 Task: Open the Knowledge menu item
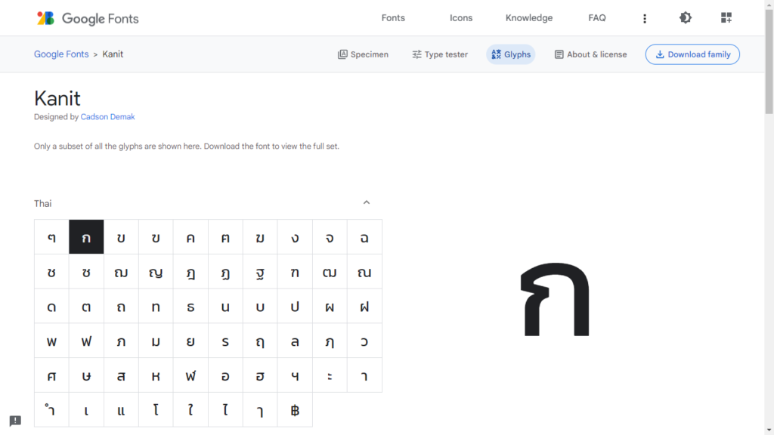point(529,18)
